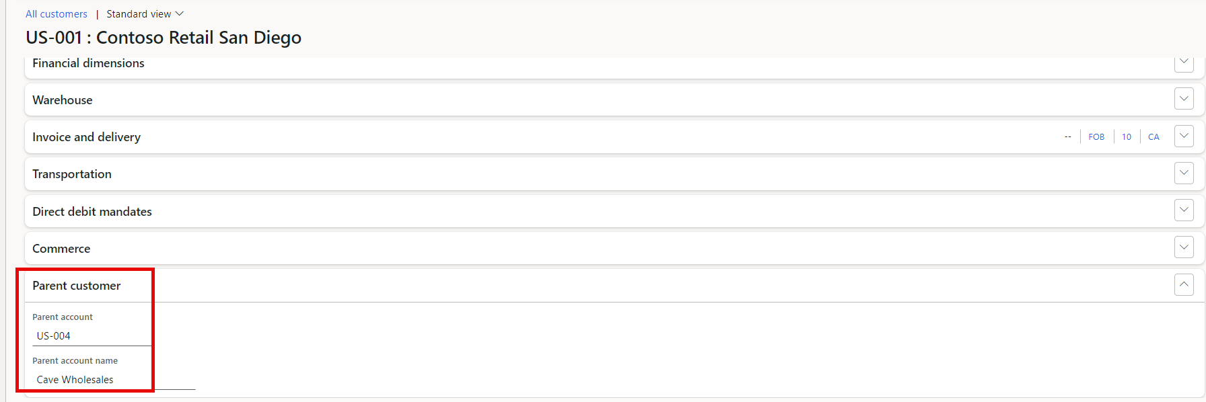Open the Standard view dropdown
Viewport: 1206px width, 402px height.
145,14
